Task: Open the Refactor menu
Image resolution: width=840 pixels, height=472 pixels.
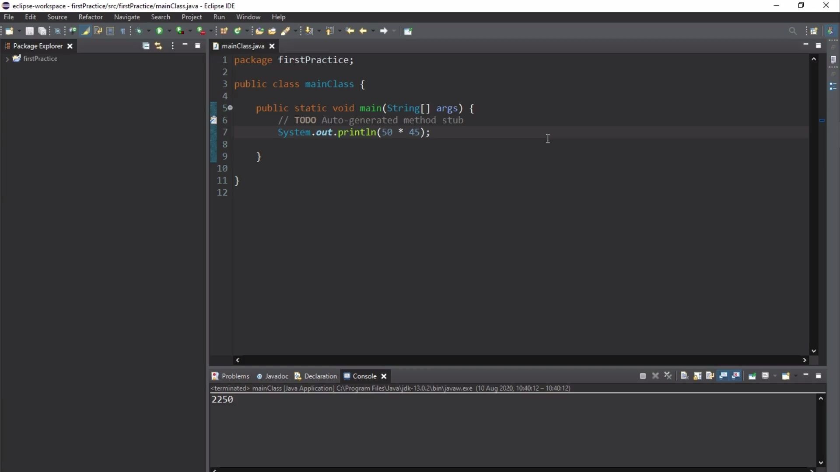Action: [x=90, y=17]
